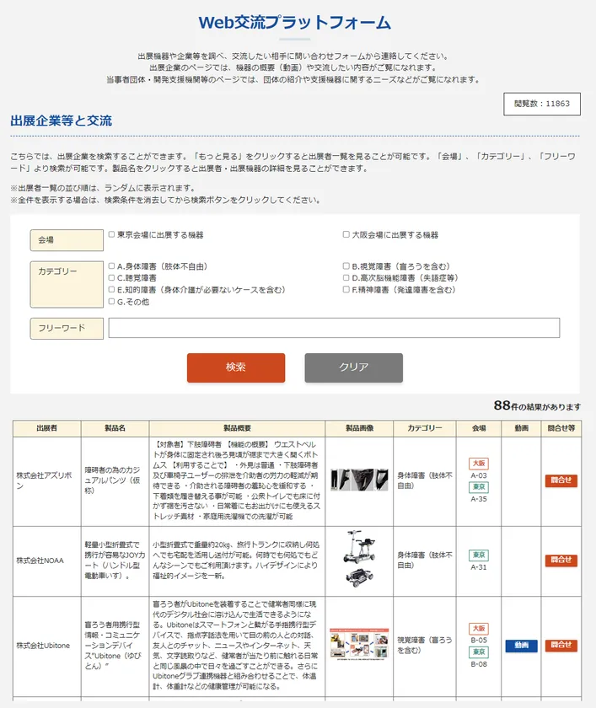Open the Ubitone product image

pyautogui.click(x=359, y=644)
